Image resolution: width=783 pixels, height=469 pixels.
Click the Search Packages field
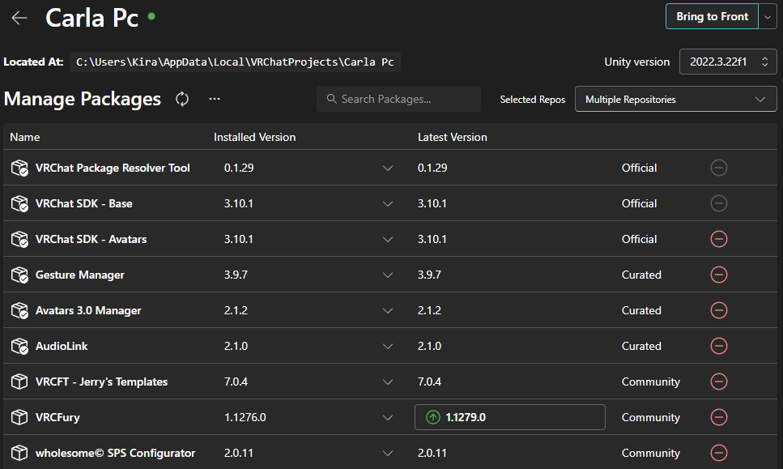(x=398, y=99)
